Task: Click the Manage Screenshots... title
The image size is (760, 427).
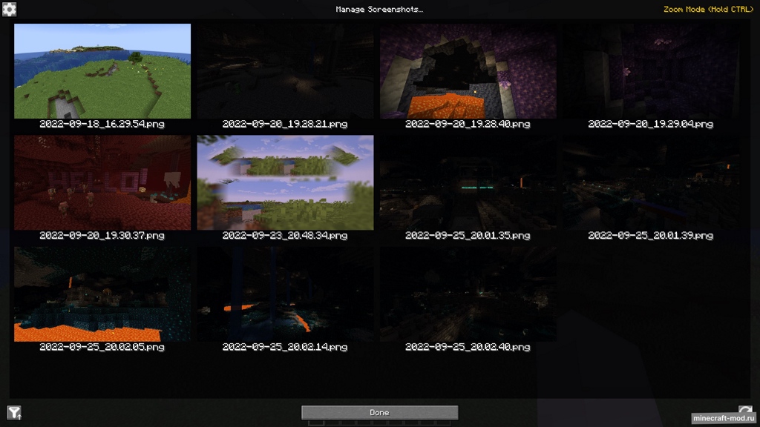Action: coord(379,9)
